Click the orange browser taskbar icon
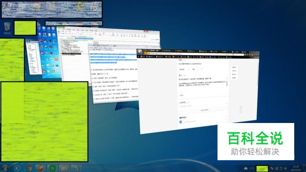This screenshot has width=306, height=172. (40, 168)
